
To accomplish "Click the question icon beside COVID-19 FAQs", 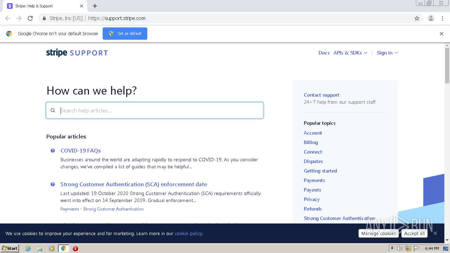I will point(53,150).
